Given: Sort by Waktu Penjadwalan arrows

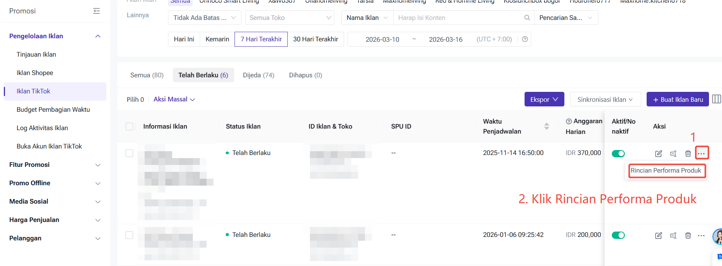Looking at the screenshot, I should click(x=546, y=126).
